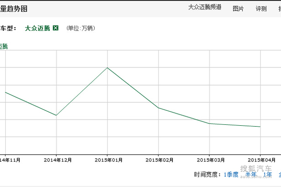Viewport: 281px width, 187px height.
Task: Click the 2015年03月 data point on line
Action: tap(209, 123)
